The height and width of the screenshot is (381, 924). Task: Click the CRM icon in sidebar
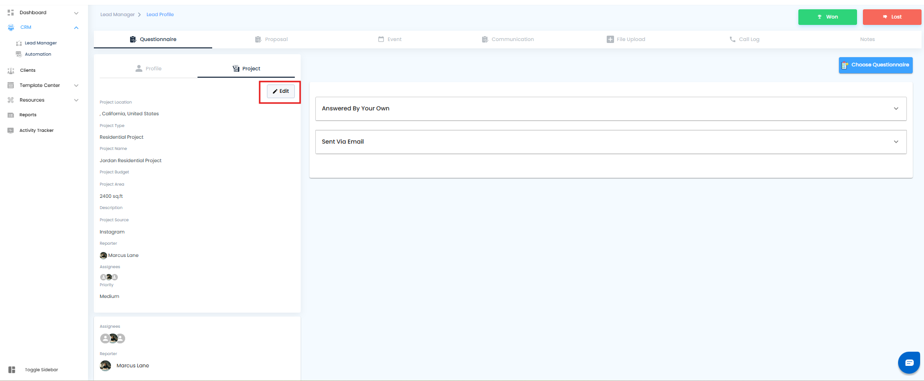coord(11,27)
